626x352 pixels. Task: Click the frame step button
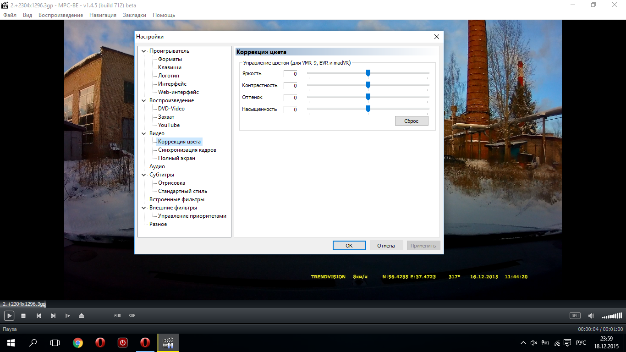pyautogui.click(x=68, y=316)
